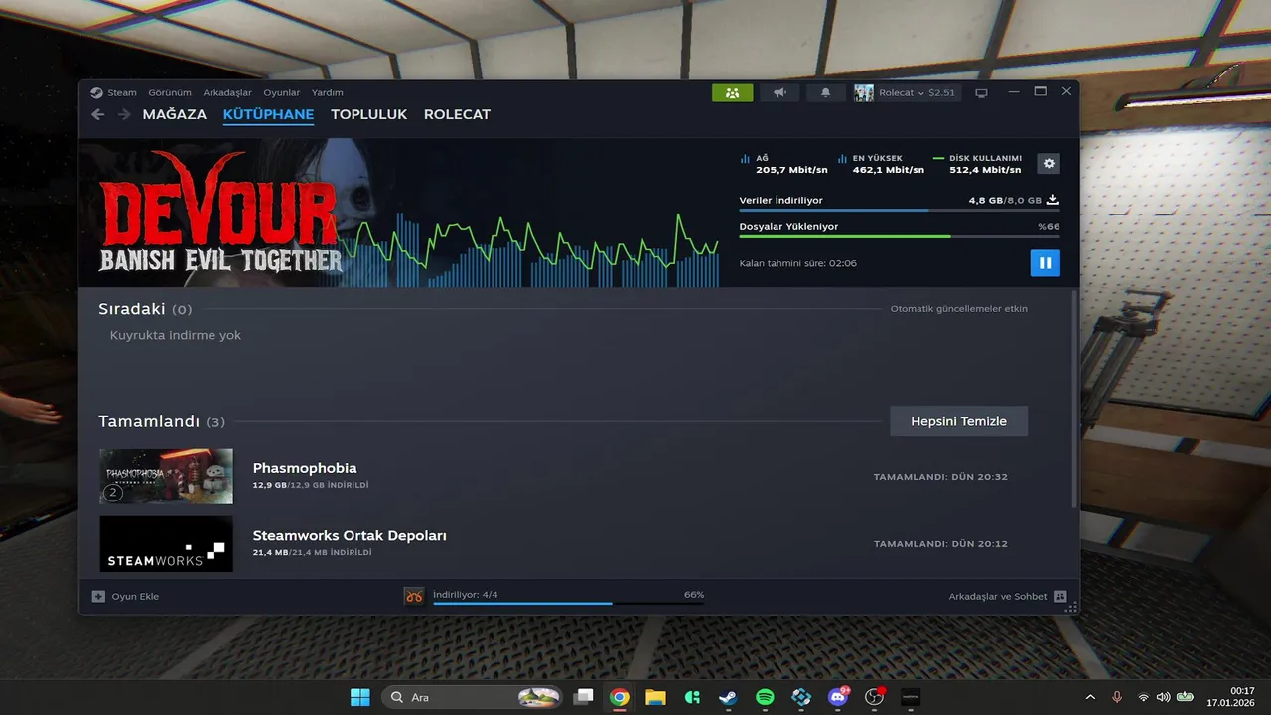Open the green friends activity button
Viewport: 1271px width, 715px height.
(x=732, y=92)
